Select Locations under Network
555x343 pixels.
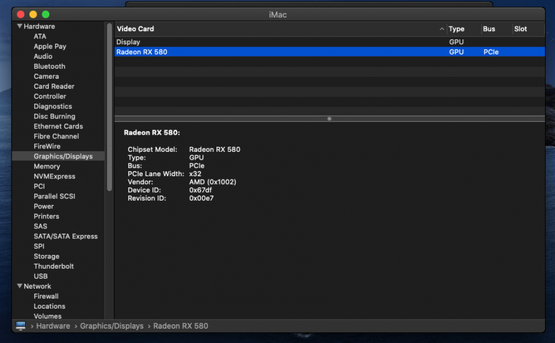49,306
